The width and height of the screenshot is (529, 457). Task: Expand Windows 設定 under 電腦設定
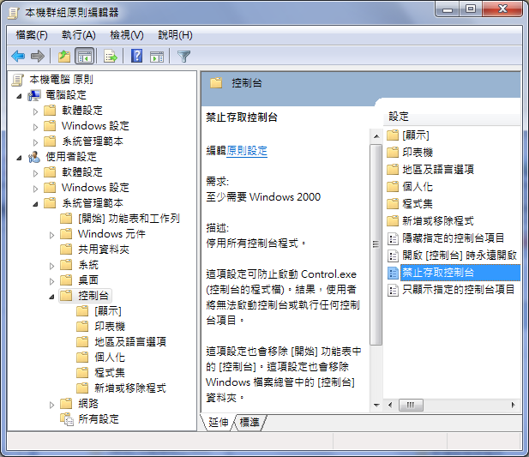click(35, 127)
